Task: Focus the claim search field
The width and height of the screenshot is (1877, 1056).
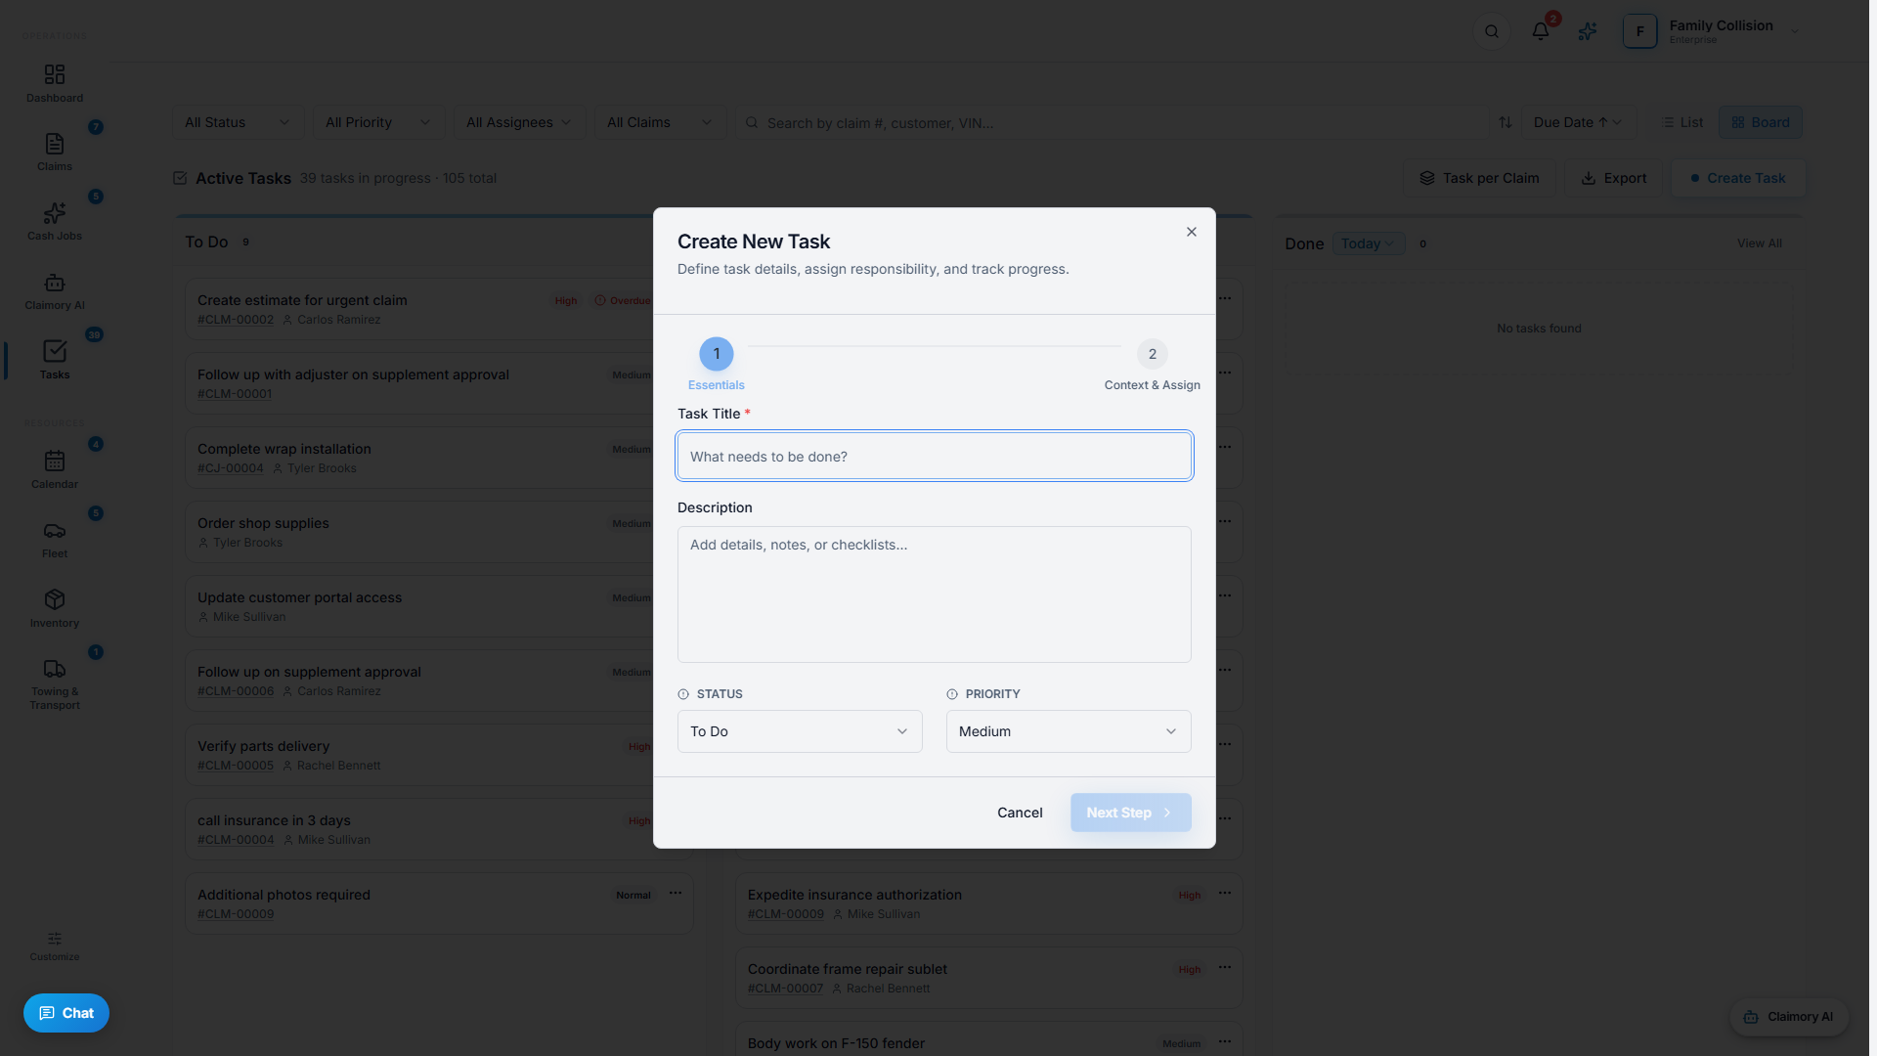Action: [1111, 122]
